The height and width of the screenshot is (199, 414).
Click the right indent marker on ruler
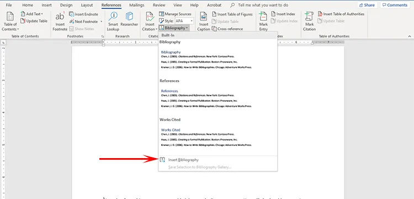[312, 43]
